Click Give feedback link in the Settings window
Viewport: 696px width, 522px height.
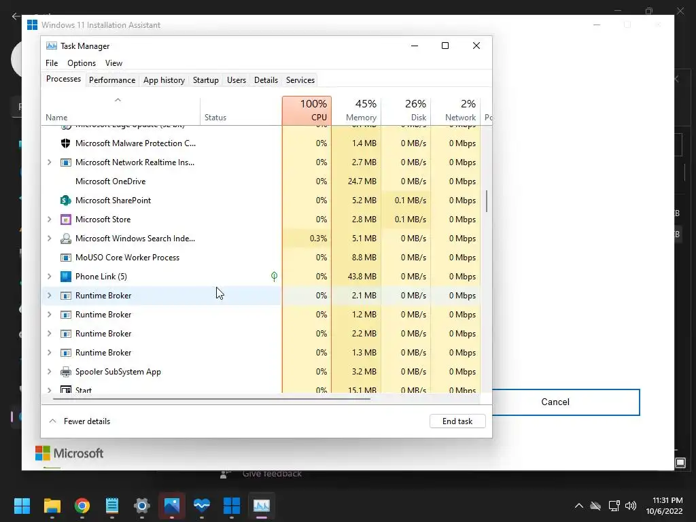pos(272,474)
